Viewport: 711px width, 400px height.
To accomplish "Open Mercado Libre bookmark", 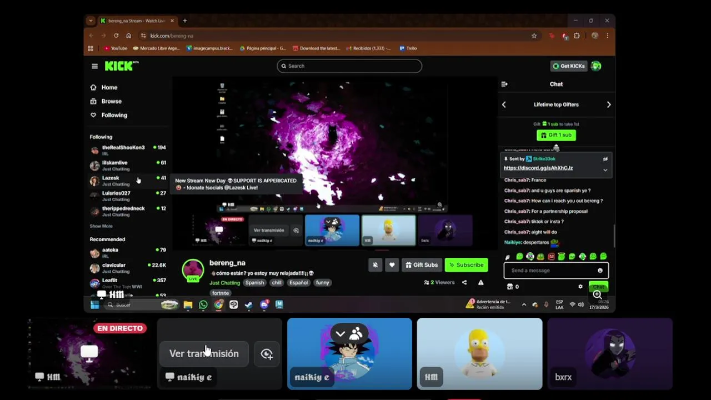I will click(156, 48).
